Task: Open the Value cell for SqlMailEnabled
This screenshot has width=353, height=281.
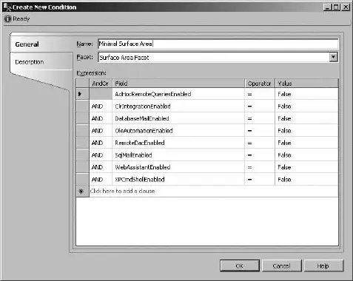Action: [x=306, y=155]
